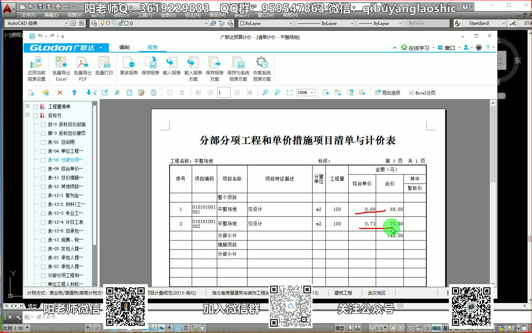Click the export to PDF toolbar icon

click(362, 92)
